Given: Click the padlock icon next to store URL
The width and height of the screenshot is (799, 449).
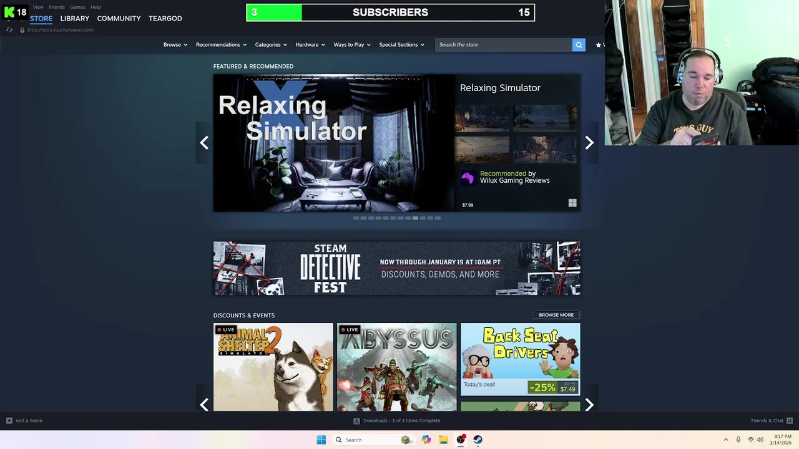Looking at the screenshot, I should 22,30.
